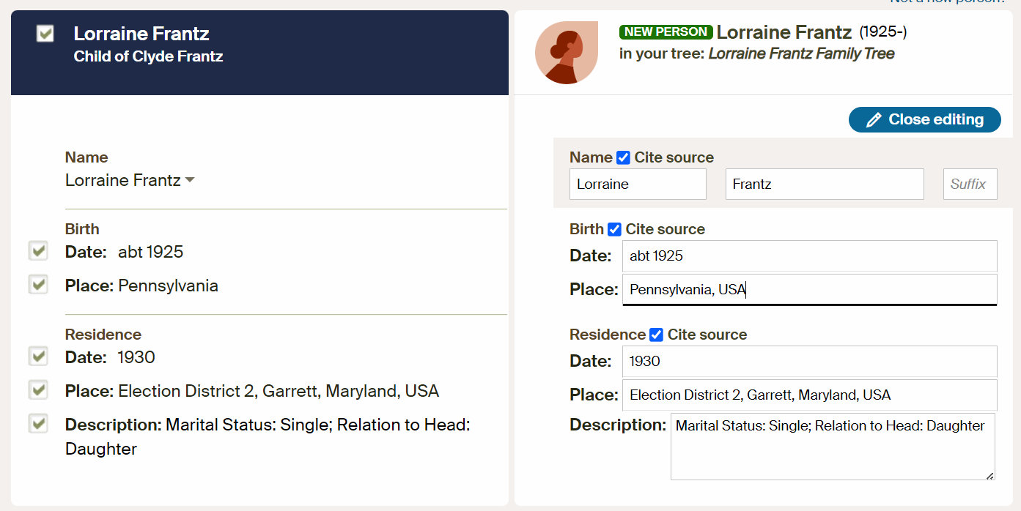
Task: Click the Birth Date field showing abt 1925
Action: pyautogui.click(x=809, y=256)
